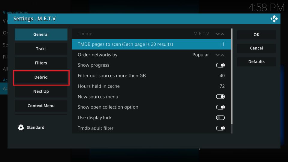Click the Popular value for network ordering

(x=201, y=55)
